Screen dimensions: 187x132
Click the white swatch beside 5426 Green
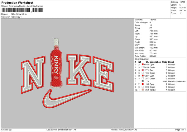pyautogui.click(x=143, y=67)
